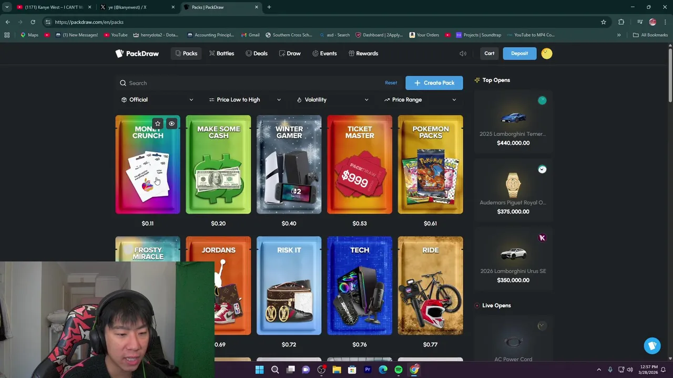View site information icon in address bar
The width and height of the screenshot is (673, 378).
pyautogui.click(x=48, y=22)
